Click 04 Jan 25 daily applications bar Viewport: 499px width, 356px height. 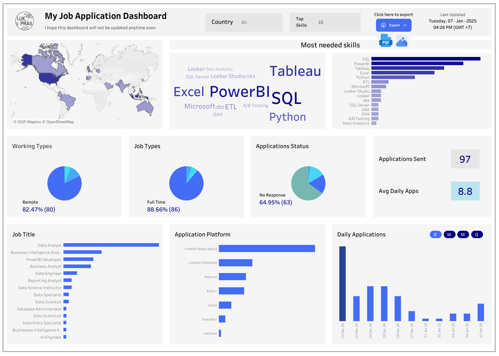pos(453,317)
